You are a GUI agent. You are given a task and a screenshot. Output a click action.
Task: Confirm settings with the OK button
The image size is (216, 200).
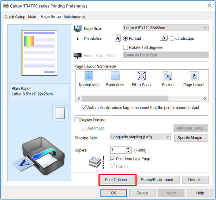point(113,193)
